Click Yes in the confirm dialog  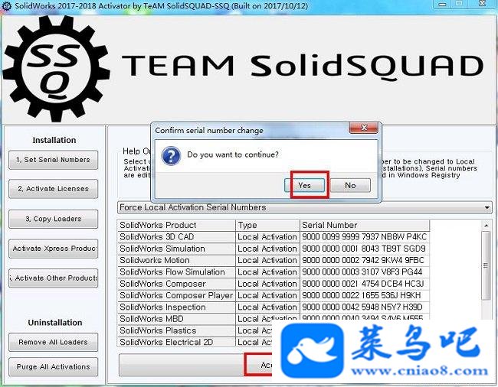[x=305, y=185]
